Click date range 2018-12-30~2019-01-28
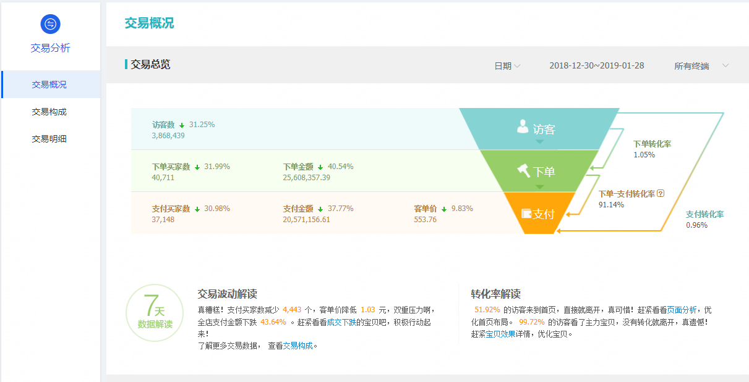749x382 pixels. click(x=596, y=65)
